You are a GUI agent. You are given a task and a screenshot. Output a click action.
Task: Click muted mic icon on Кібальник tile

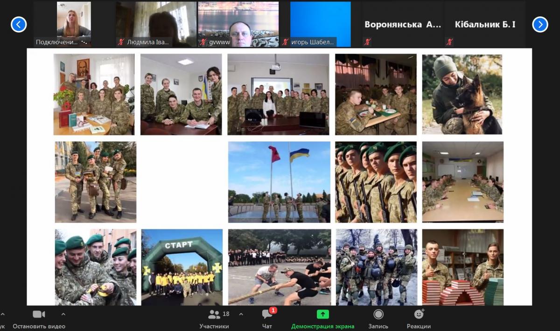[449, 42]
